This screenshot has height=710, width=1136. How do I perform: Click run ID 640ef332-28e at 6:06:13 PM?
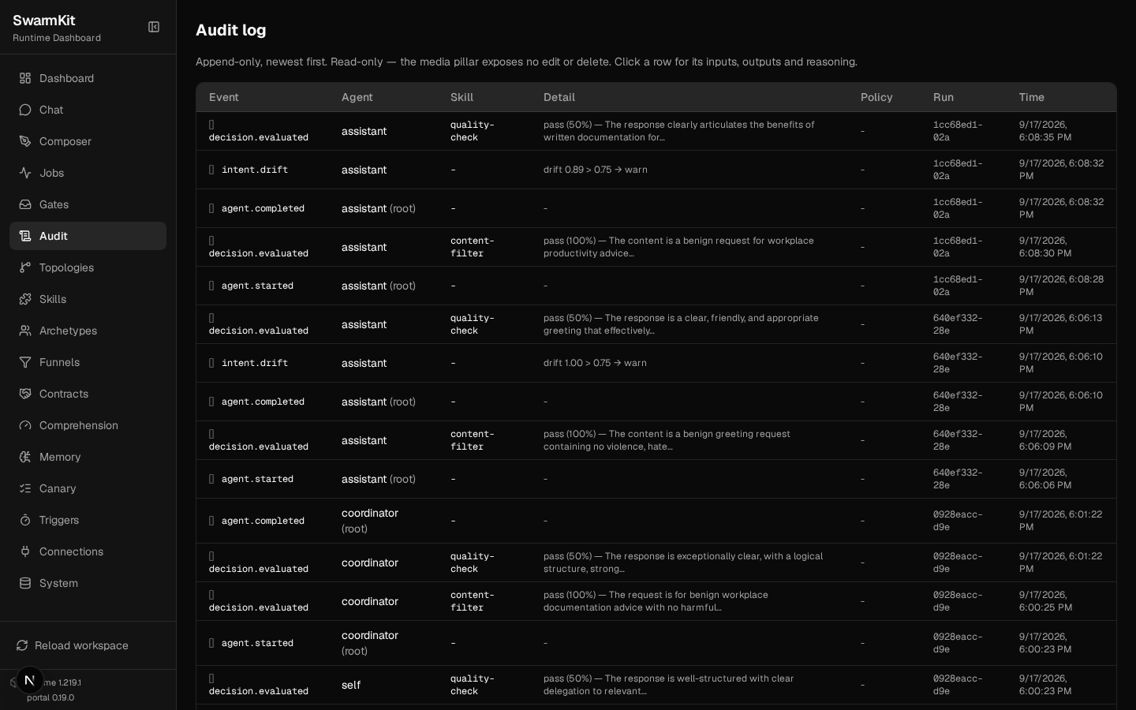pos(958,324)
